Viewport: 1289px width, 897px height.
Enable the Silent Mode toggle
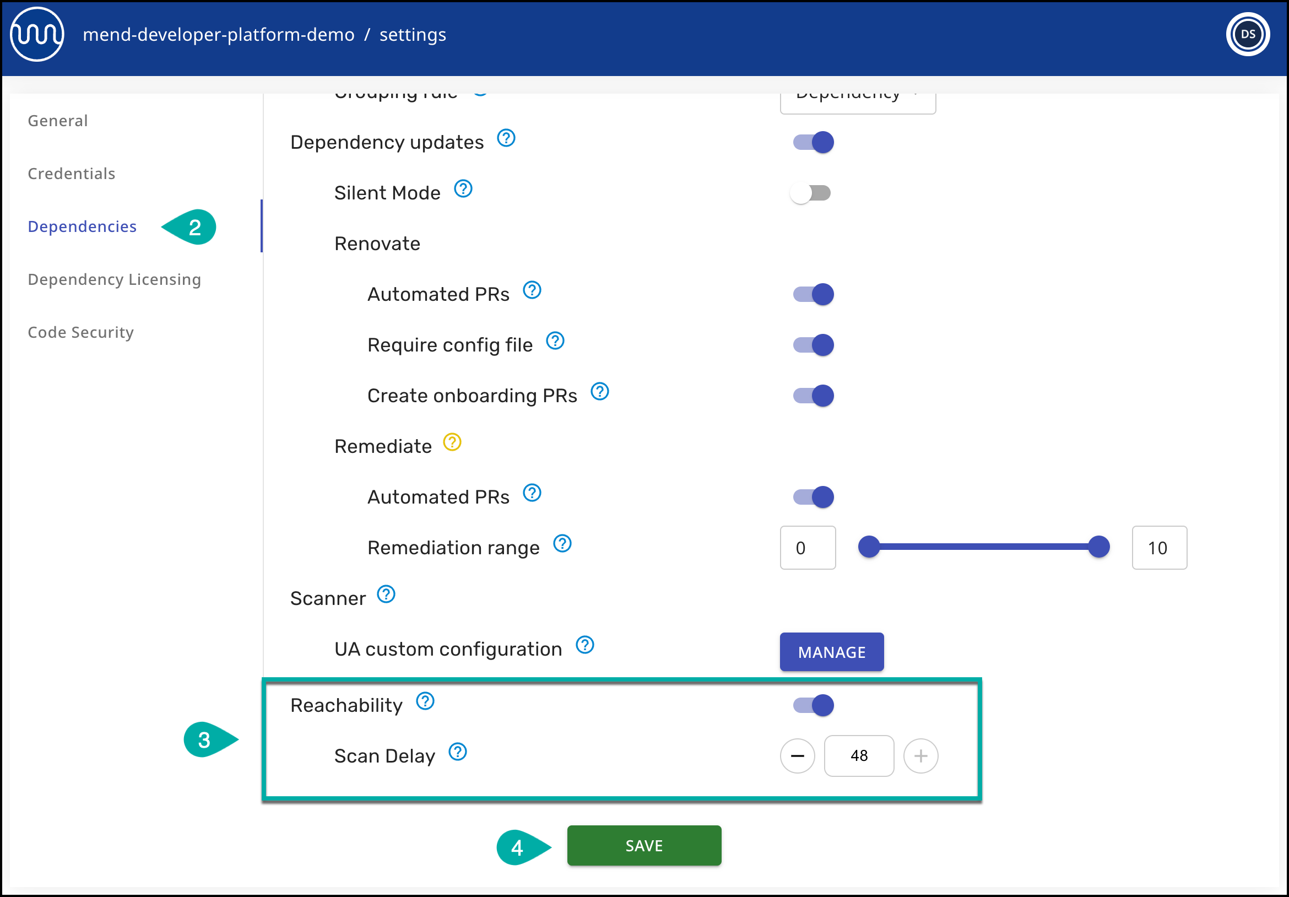pyautogui.click(x=810, y=193)
